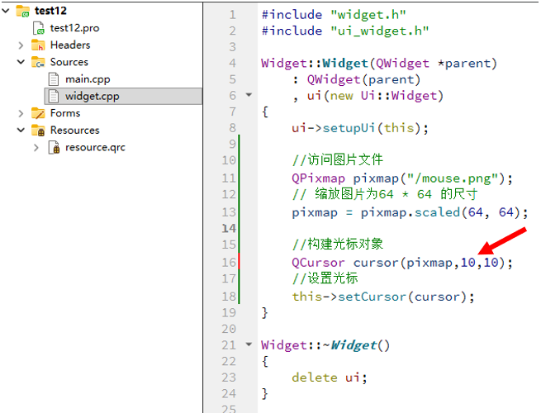541x418 pixels.
Task: Click line number 16 in gutter
Action: coord(229,263)
